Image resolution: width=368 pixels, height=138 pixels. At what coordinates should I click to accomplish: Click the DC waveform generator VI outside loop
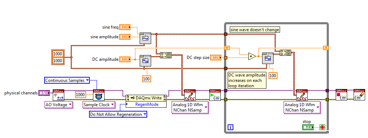click(145, 61)
